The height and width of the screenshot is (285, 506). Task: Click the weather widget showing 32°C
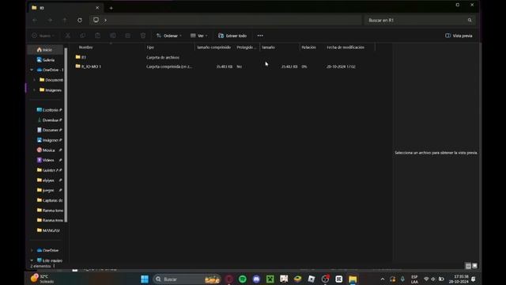[43, 279]
